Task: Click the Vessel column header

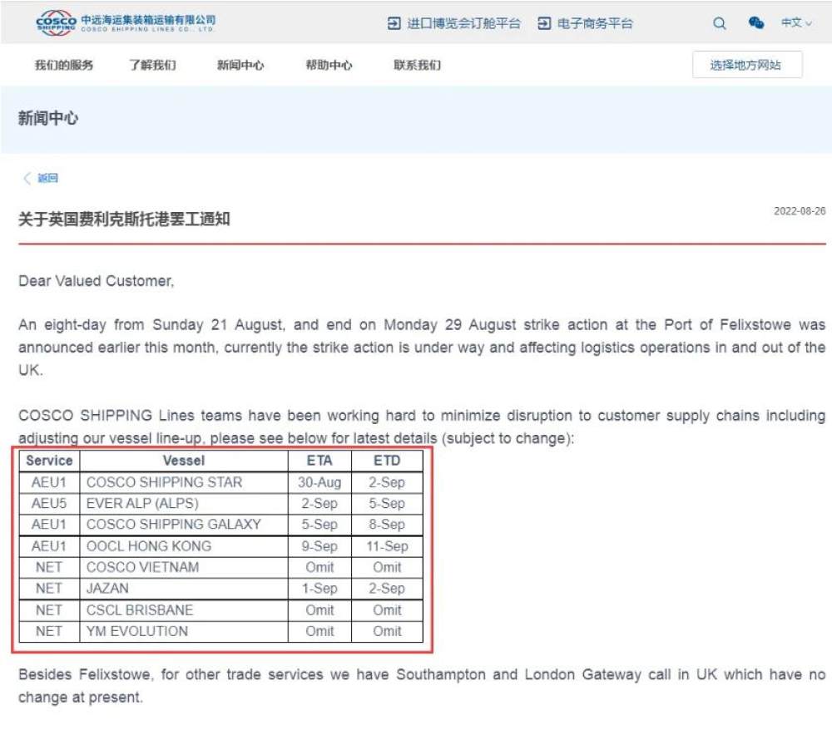Action: pos(184,461)
